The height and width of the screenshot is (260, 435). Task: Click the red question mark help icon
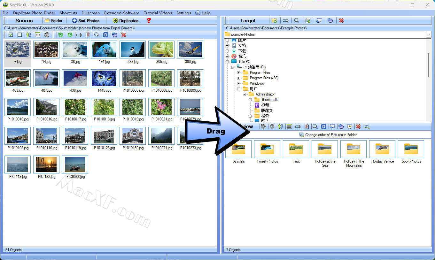click(x=149, y=20)
